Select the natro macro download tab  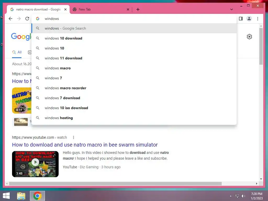tap(38, 9)
